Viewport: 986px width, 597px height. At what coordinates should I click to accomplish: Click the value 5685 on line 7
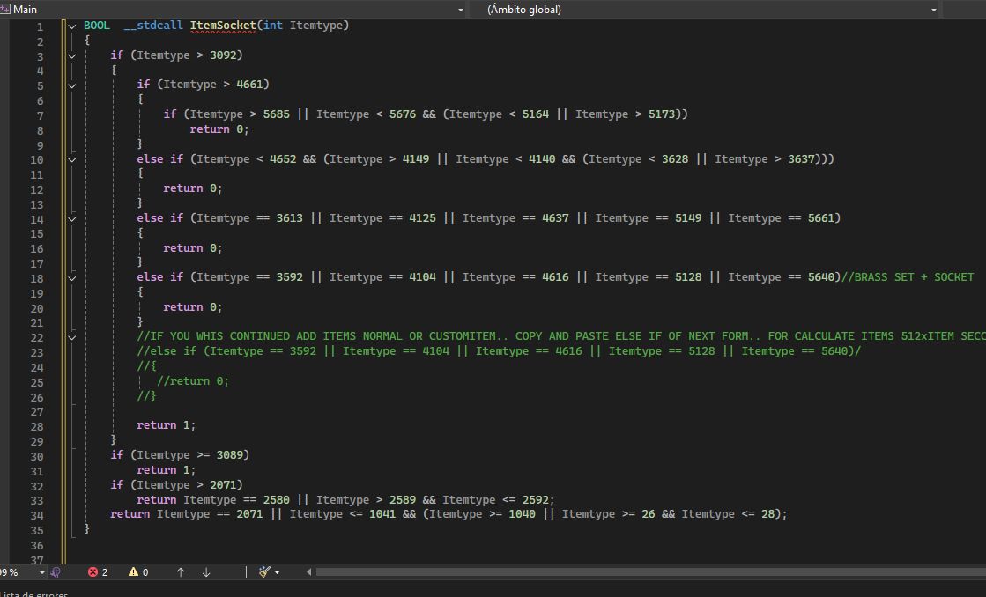tap(276, 114)
